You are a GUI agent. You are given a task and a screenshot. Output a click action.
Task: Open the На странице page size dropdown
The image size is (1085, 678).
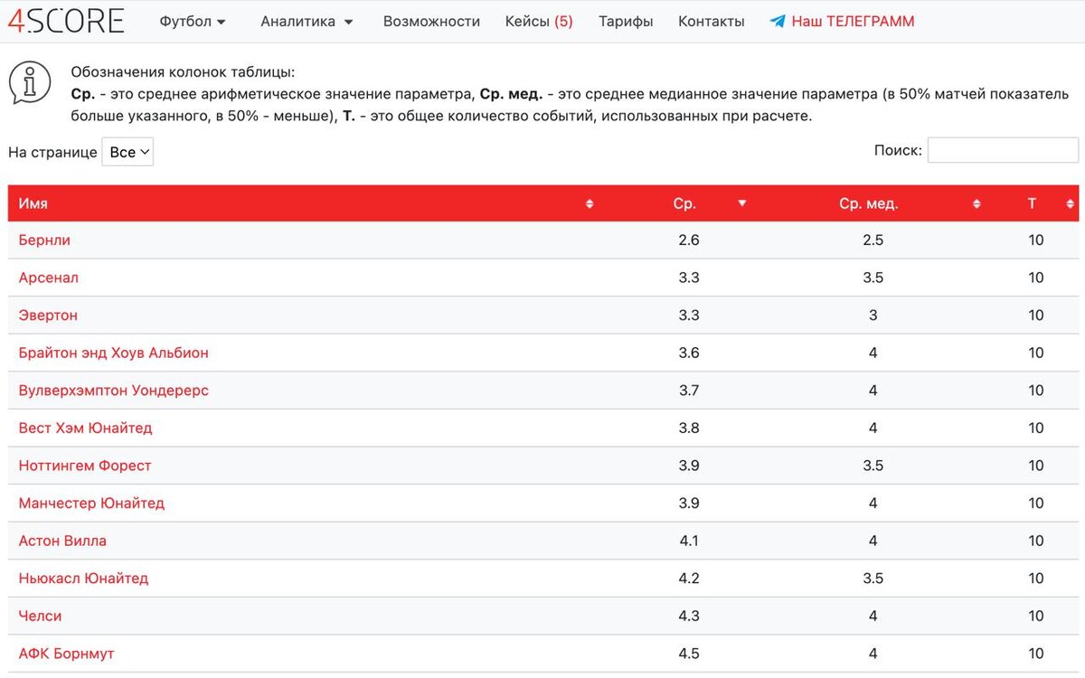pyautogui.click(x=127, y=152)
